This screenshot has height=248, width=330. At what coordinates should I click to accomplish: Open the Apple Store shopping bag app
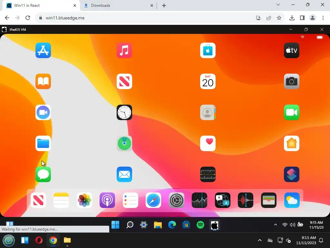click(x=208, y=50)
